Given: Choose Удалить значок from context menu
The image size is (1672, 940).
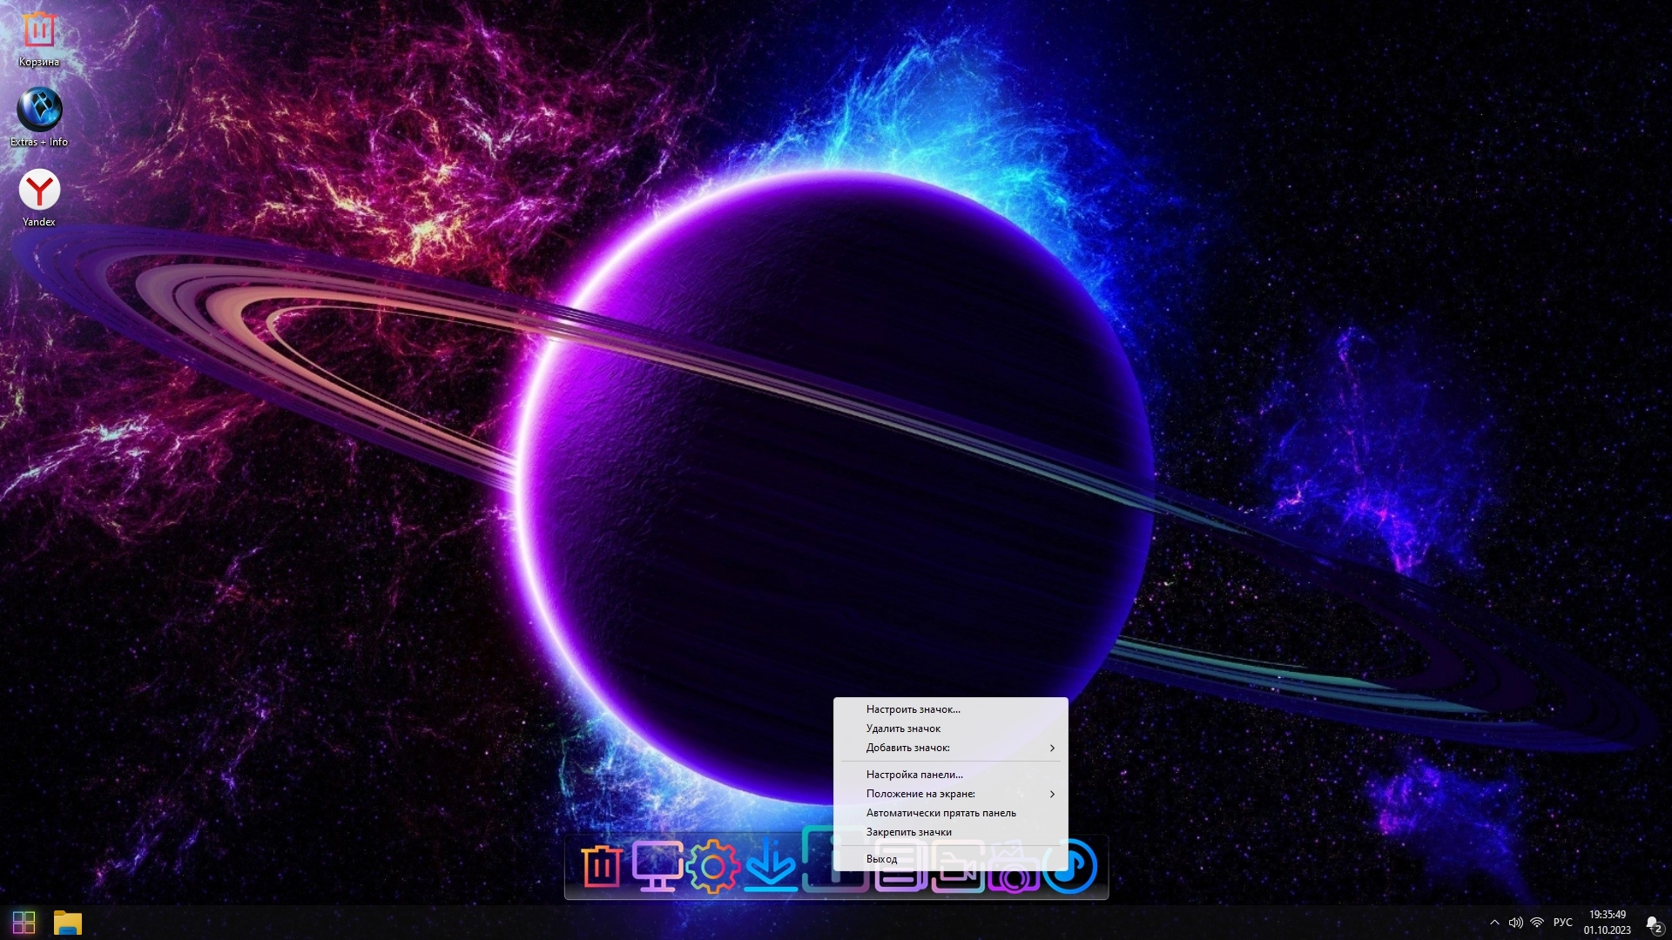Looking at the screenshot, I should tap(903, 728).
